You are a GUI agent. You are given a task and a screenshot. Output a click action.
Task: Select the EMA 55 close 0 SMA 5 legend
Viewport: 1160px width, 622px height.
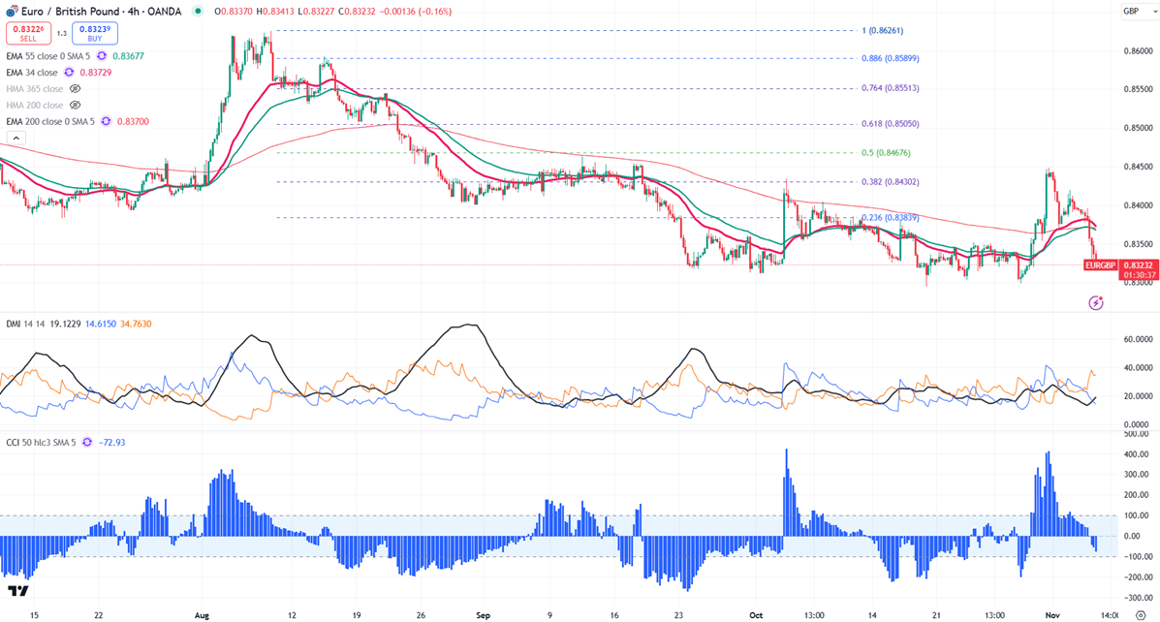[x=48, y=56]
